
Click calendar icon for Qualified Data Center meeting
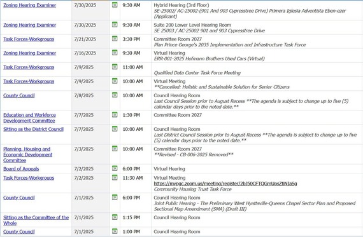[x=115, y=67]
